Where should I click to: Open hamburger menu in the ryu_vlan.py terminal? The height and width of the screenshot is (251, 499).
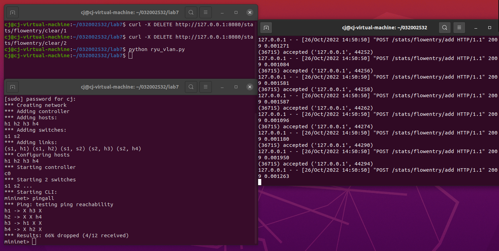[206, 12]
